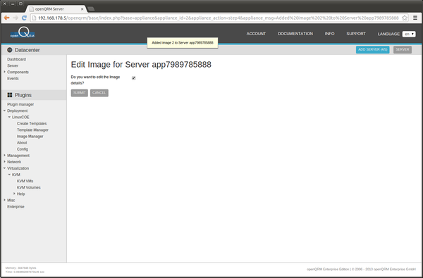Open KVM VMs
The image size is (423, 278).
25,181
